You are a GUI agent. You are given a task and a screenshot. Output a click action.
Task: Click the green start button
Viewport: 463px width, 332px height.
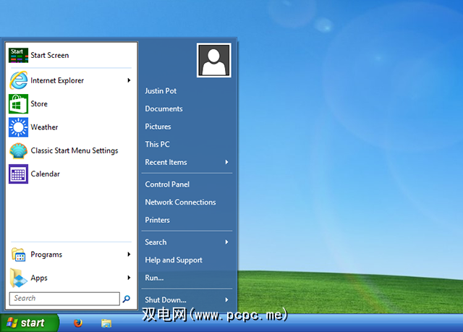[x=29, y=323]
